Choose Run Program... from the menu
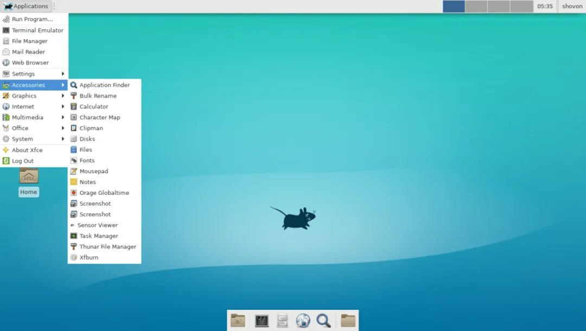 (34, 19)
